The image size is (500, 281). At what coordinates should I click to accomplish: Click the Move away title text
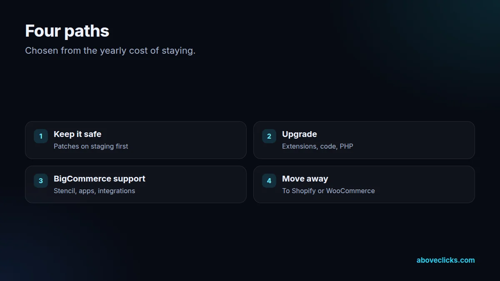(x=305, y=179)
